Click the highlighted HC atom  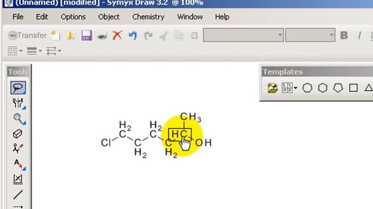(180, 134)
